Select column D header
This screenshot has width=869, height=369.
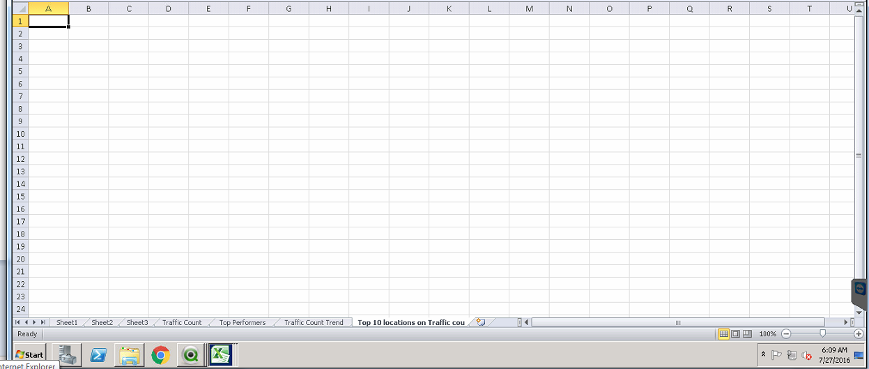click(169, 8)
